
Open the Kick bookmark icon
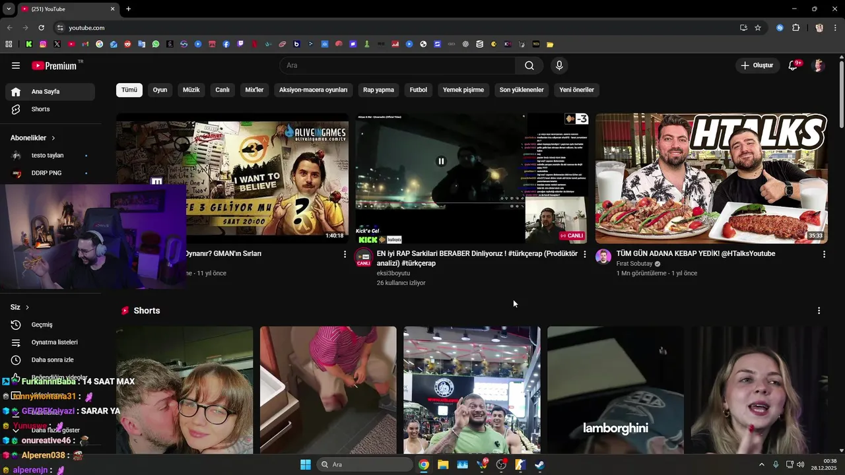[x=29, y=44]
